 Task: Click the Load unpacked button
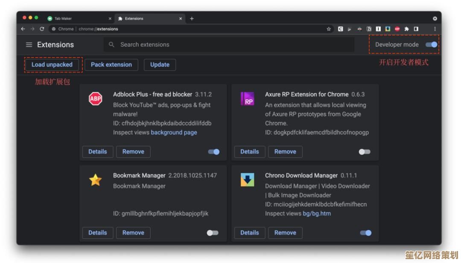pyautogui.click(x=52, y=64)
